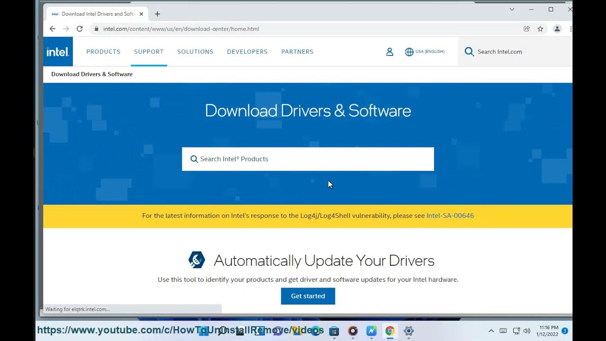Open the volume tray icon
606x341 pixels.
pos(527,331)
